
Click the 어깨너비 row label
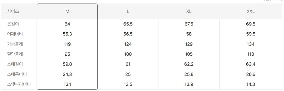click(x=15, y=34)
